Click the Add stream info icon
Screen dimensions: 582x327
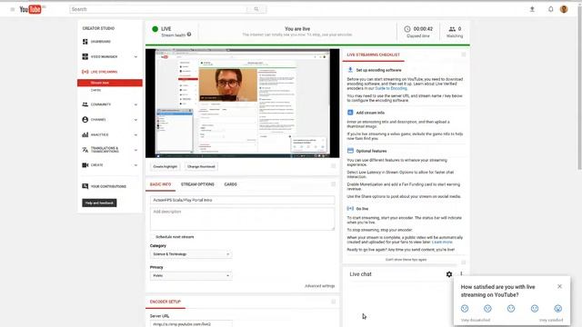pos(350,113)
